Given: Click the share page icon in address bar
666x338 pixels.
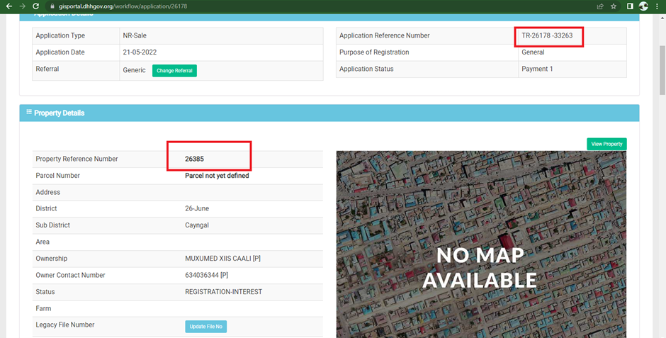Looking at the screenshot, I should click(x=600, y=6).
